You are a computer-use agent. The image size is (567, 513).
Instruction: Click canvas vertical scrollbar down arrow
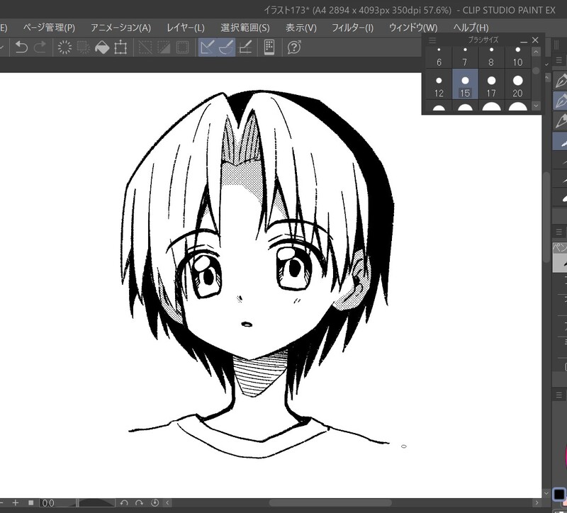546,493
